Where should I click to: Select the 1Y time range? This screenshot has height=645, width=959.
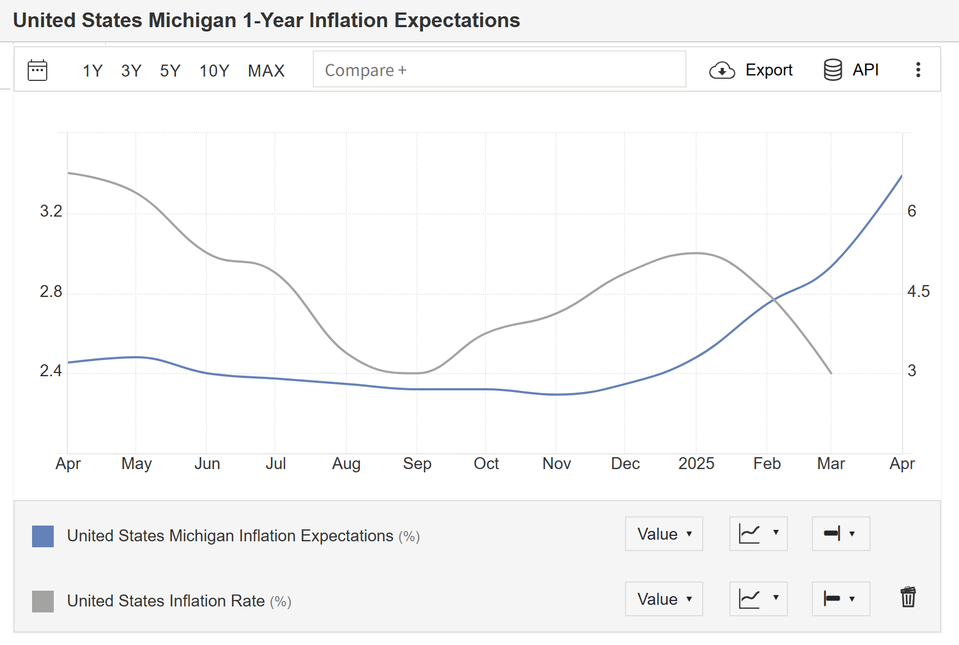pyautogui.click(x=92, y=71)
